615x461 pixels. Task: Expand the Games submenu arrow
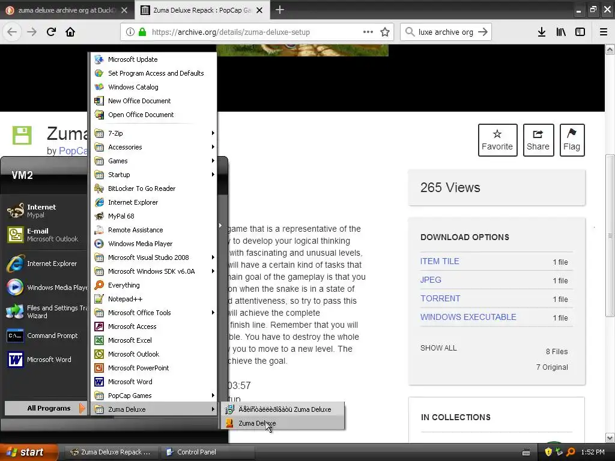click(x=213, y=161)
